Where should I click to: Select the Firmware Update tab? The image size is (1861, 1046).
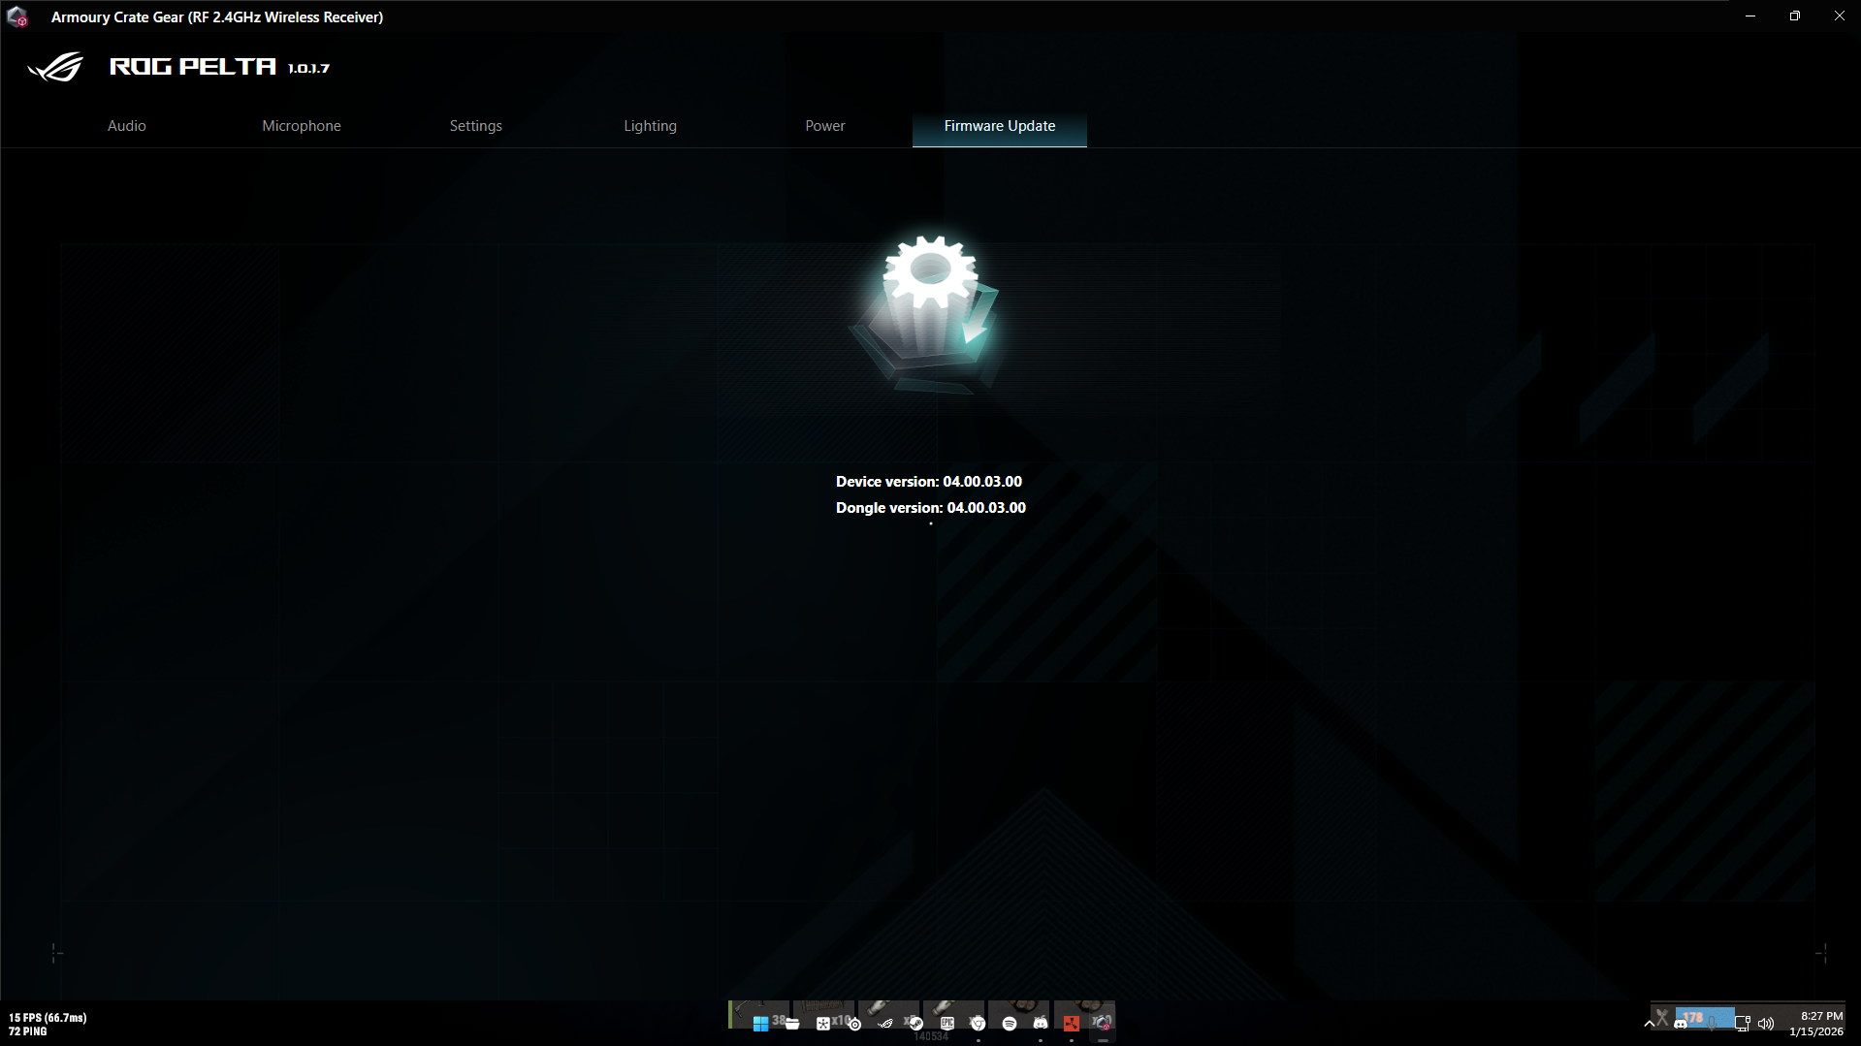click(x=999, y=126)
